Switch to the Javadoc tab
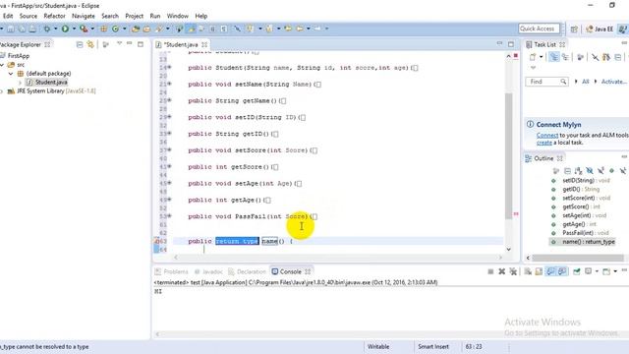Image resolution: width=629 pixels, height=354 pixels. [208, 271]
